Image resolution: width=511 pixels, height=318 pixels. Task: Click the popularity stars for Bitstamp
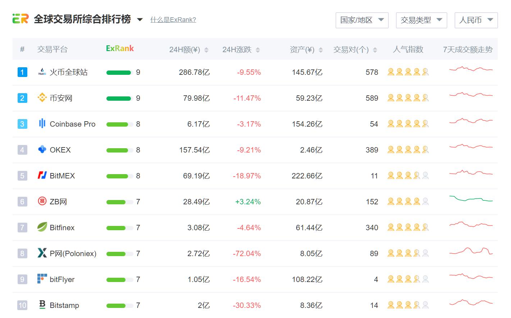pyautogui.click(x=408, y=305)
